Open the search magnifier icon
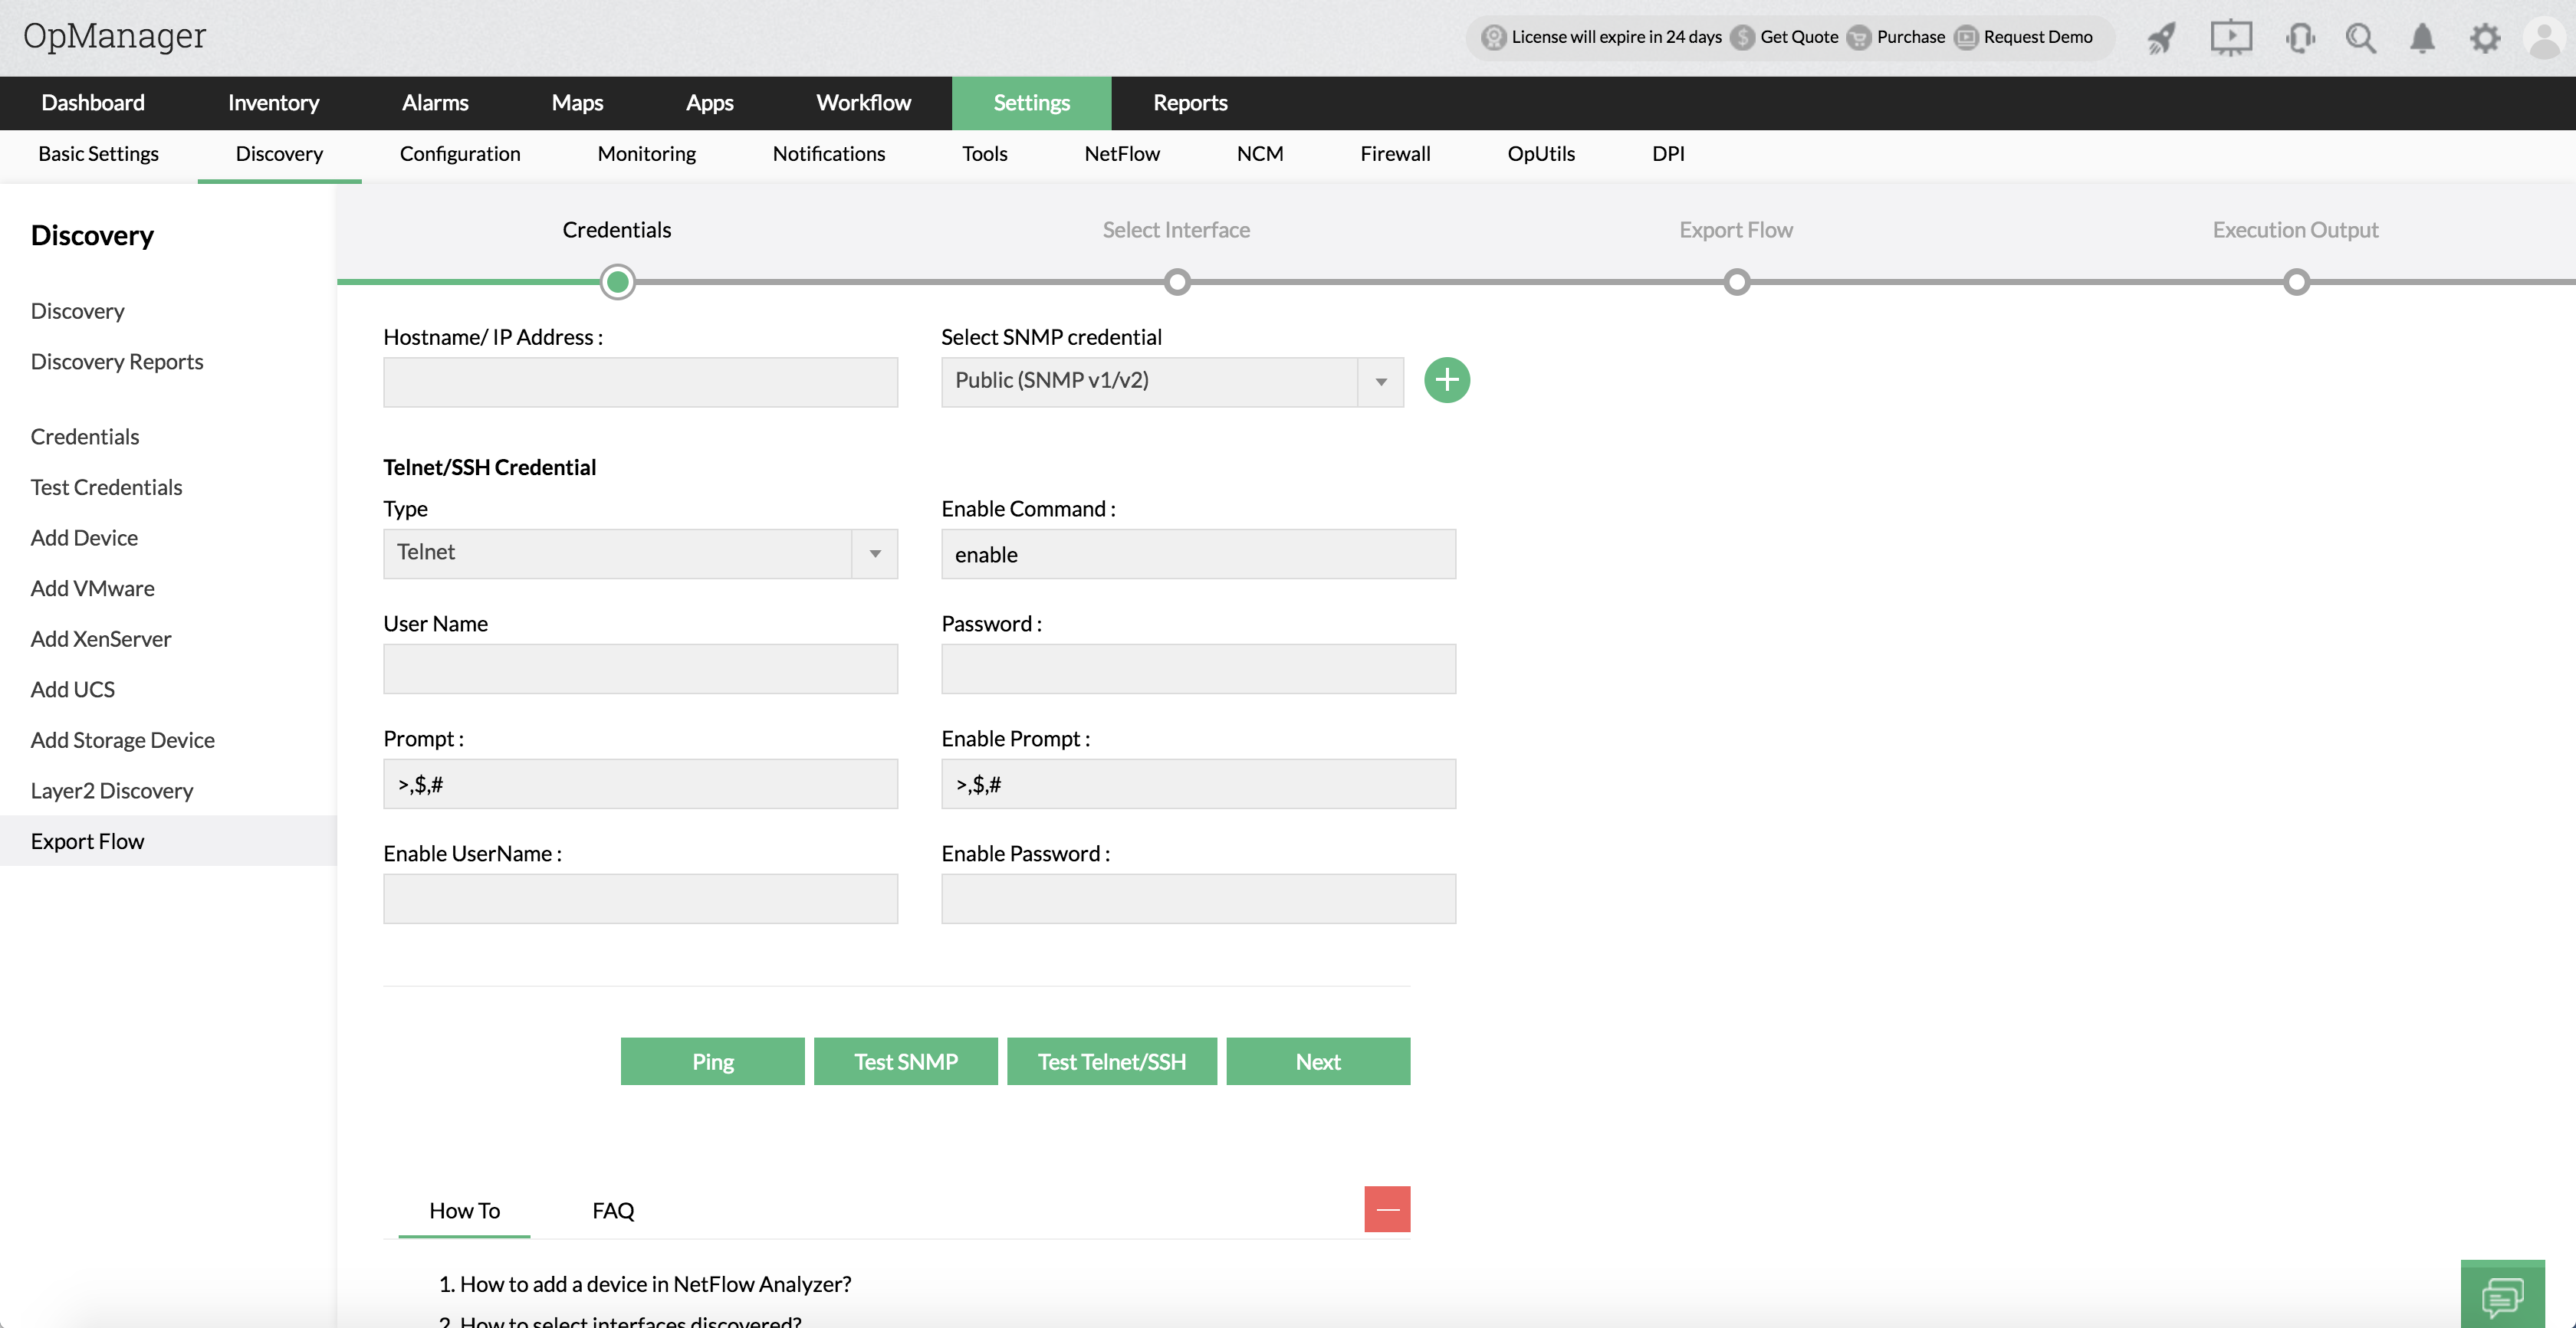The height and width of the screenshot is (1328, 2576). pyautogui.click(x=2361, y=38)
